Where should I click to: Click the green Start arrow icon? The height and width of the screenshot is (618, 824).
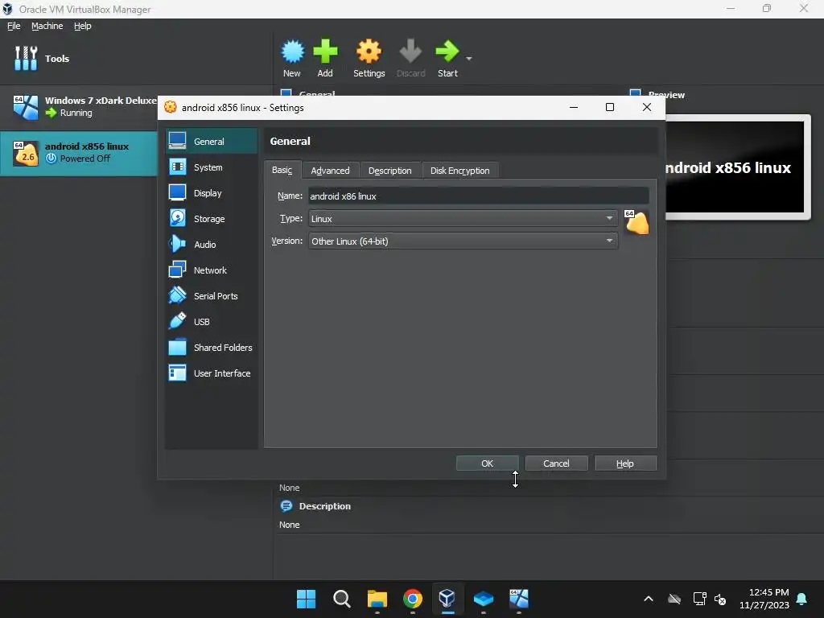447,51
